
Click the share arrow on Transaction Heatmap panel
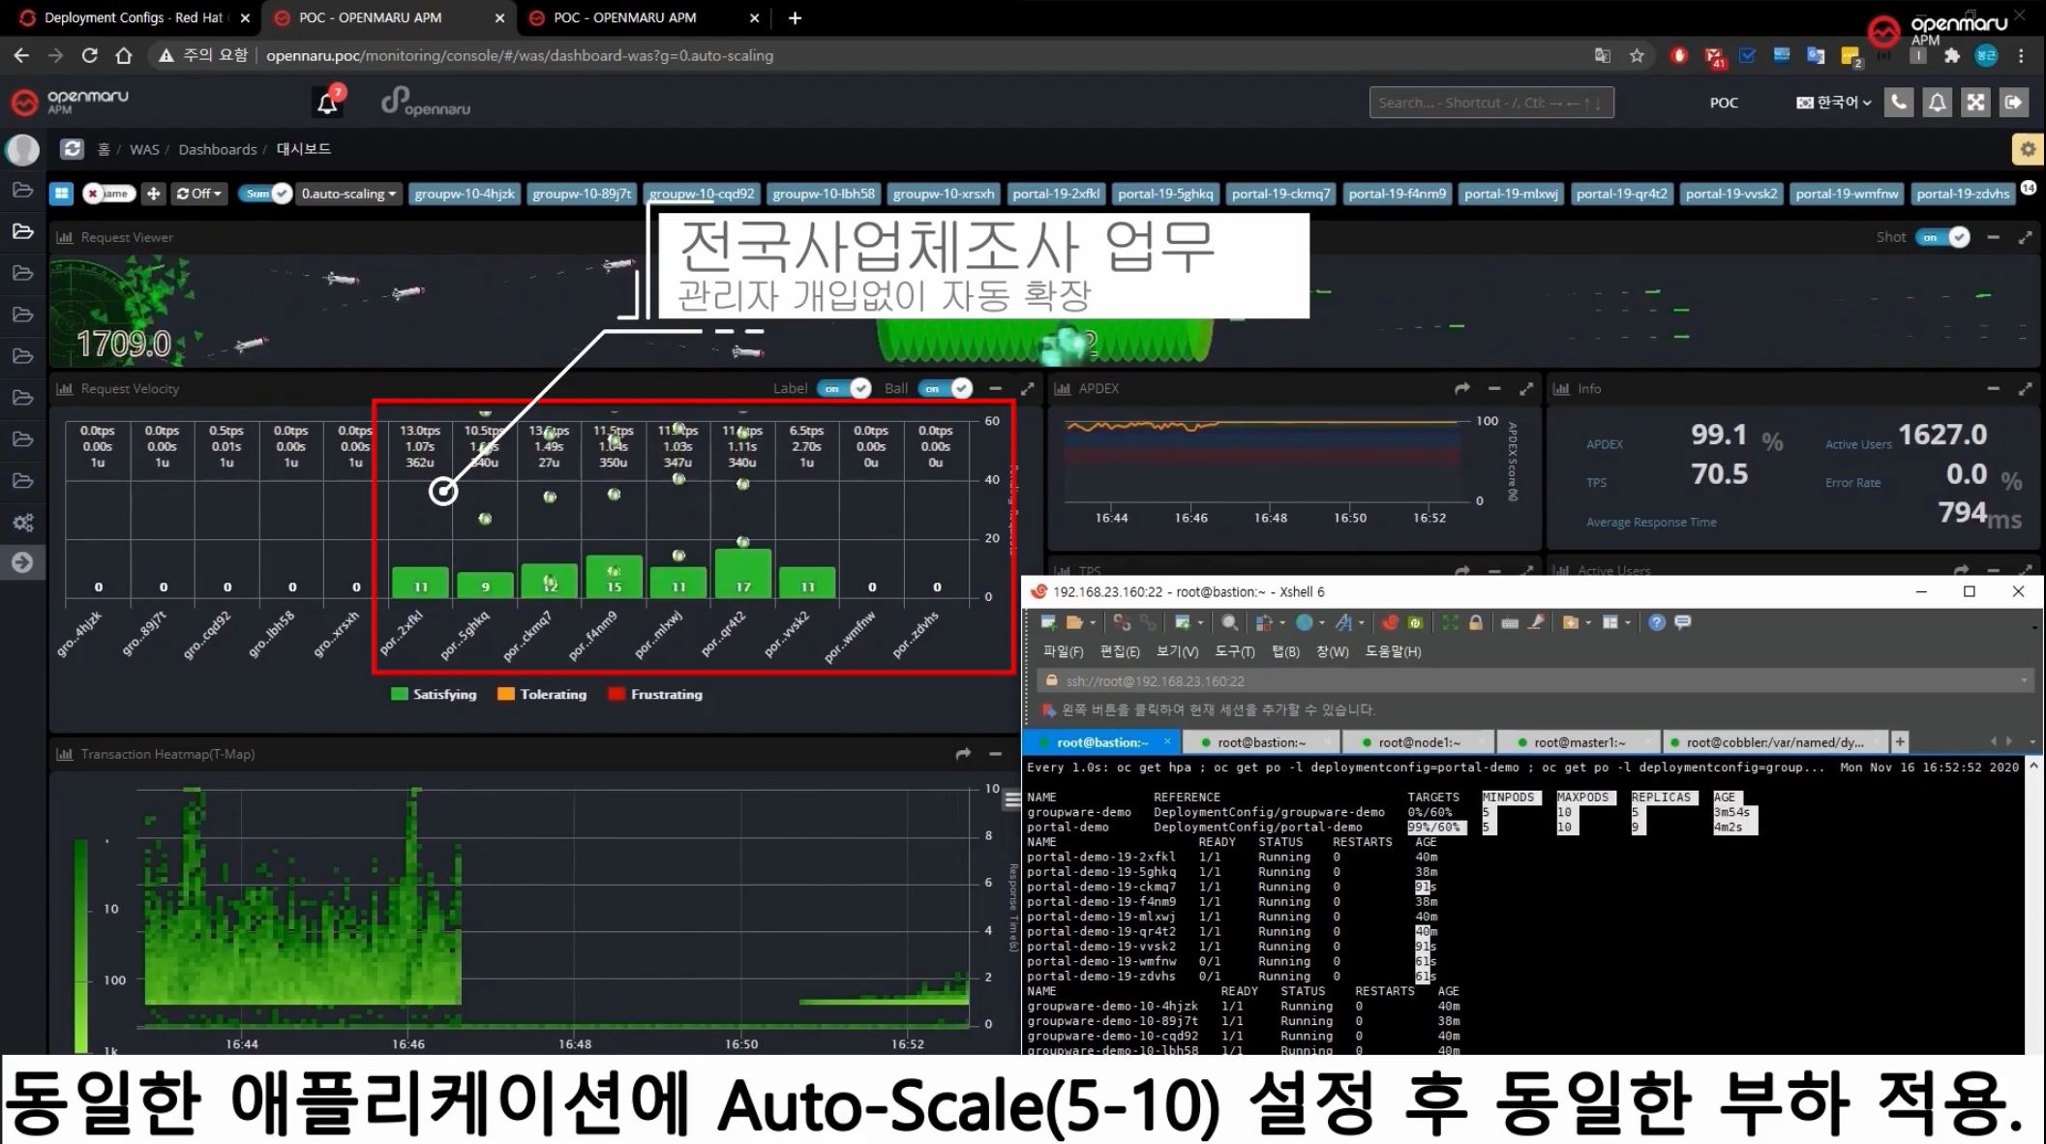point(962,754)
